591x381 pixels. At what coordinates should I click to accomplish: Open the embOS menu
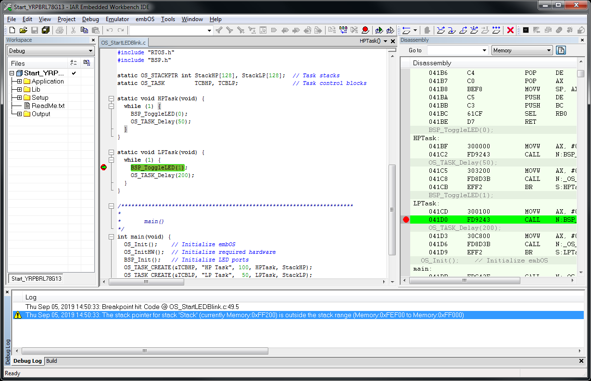(x=145, y=19)
